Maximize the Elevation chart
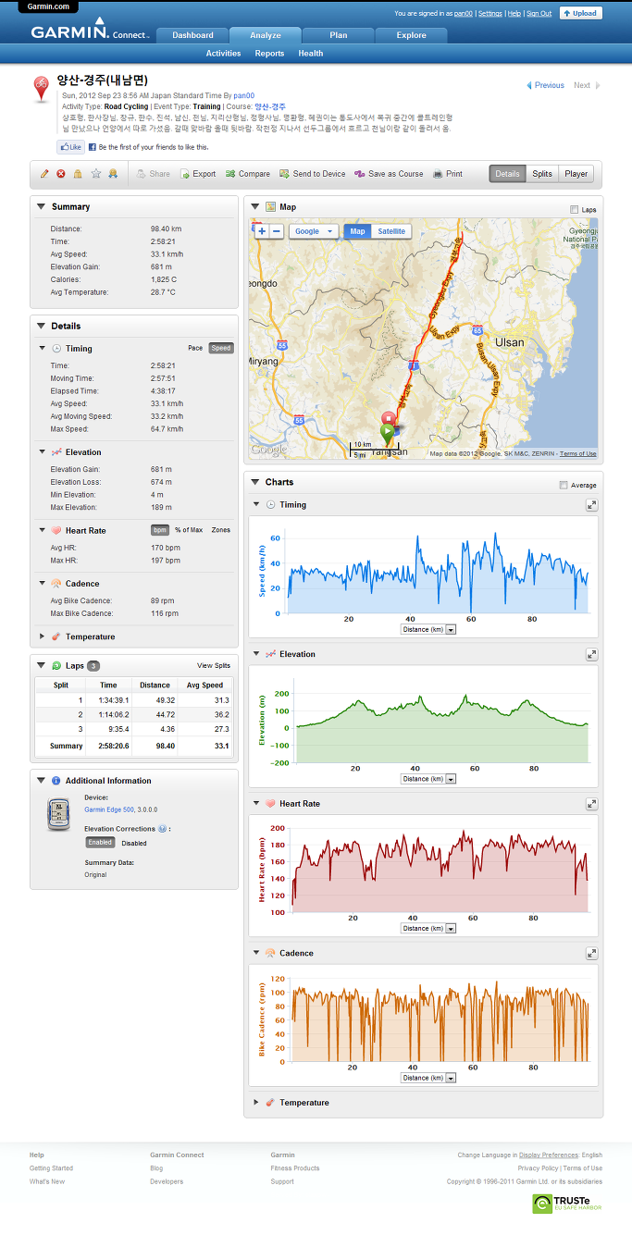 [x=591, y=654]
